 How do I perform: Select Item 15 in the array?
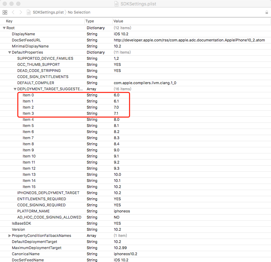click(x=29, y=187)
